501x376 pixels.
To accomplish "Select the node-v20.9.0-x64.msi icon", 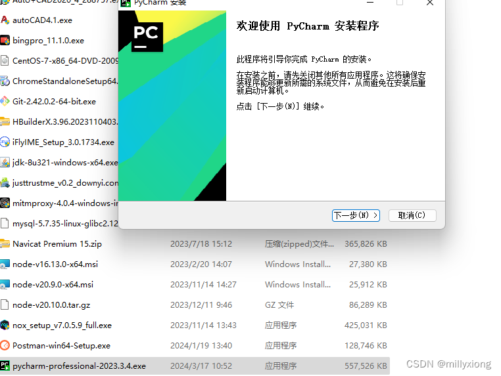I will click(x=5, y=285).
